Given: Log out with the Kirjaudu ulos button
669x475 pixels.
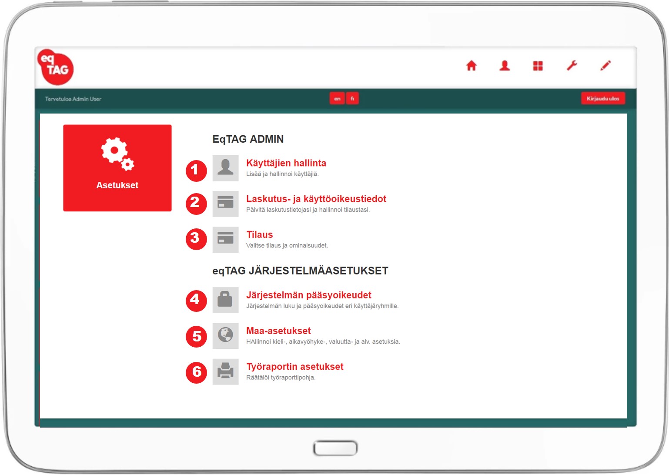Looking at the screenshot, I should coord(603,99).
